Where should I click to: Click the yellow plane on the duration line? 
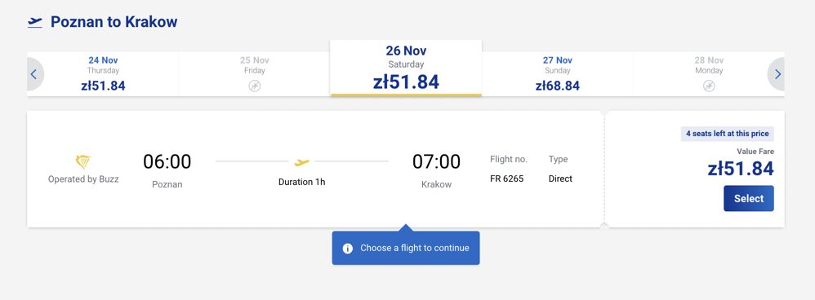tap(301, 162)
